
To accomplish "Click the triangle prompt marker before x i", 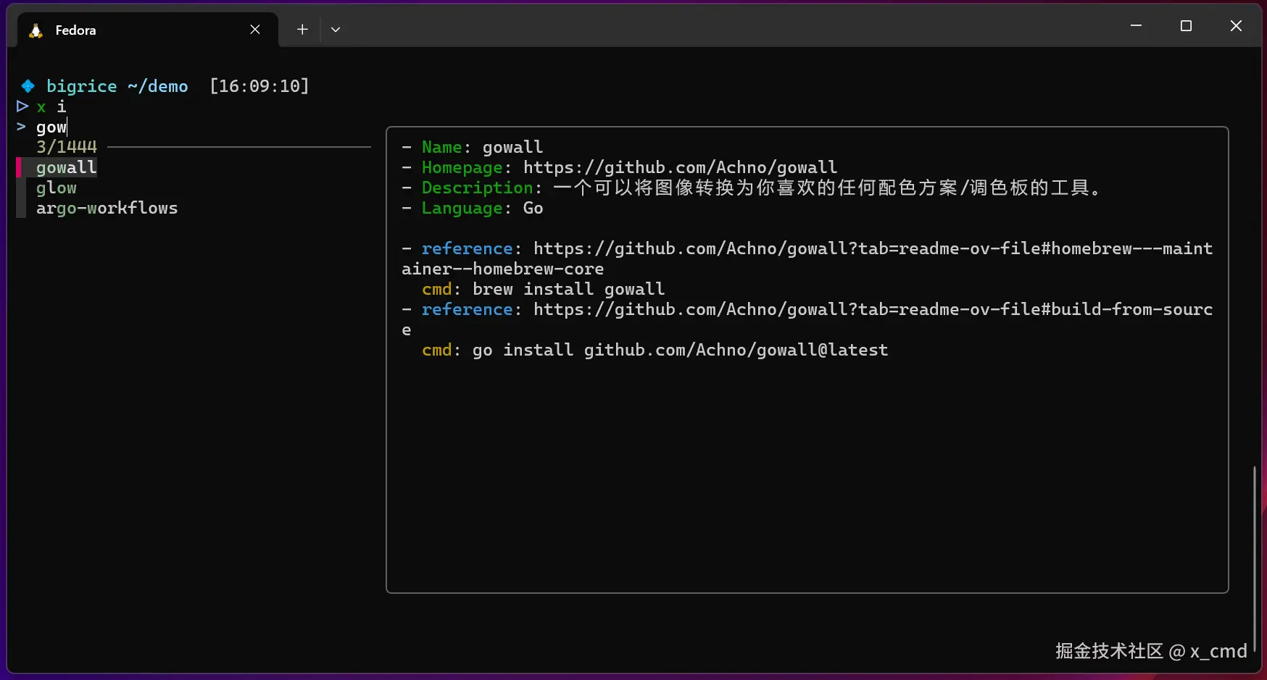I will coord(22,106).
